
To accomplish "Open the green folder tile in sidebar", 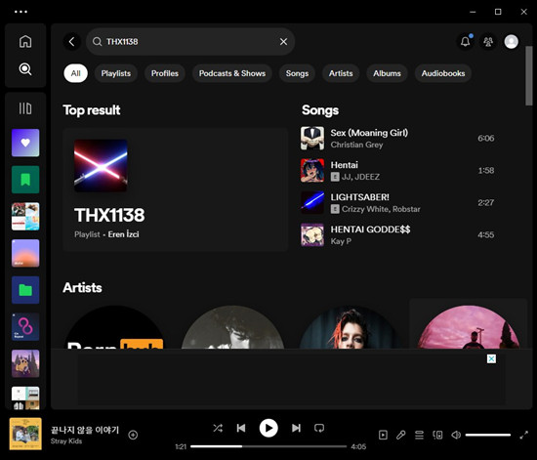I will pyautogui.click(x=25, y=290).
